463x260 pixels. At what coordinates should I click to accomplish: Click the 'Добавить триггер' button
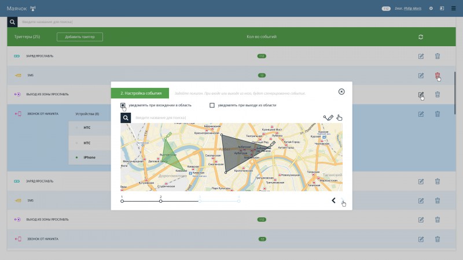[80, 37]
